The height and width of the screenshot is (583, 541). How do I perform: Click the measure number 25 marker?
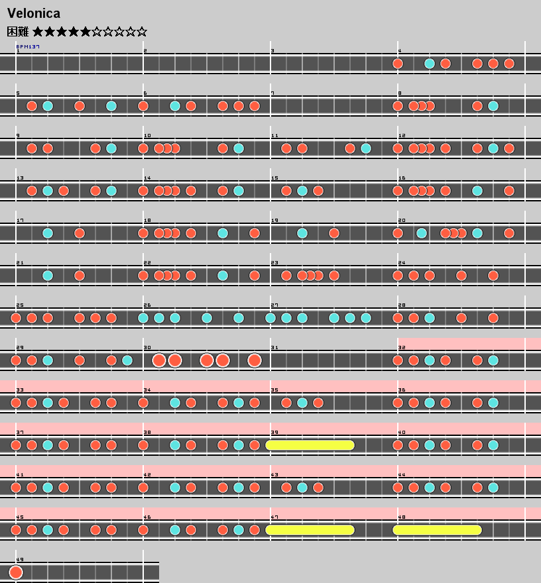[20, 305]
